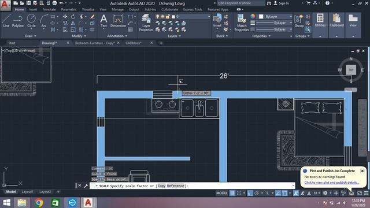Select the Line tool

click(6, 21)
